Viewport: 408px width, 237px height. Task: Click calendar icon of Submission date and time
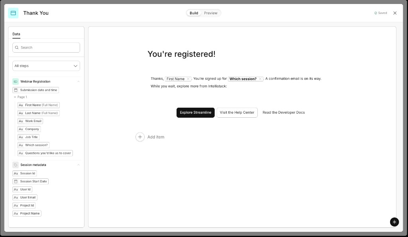[16, 90]
